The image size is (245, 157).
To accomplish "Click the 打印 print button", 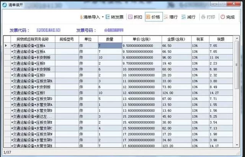I will coord(208,17).
